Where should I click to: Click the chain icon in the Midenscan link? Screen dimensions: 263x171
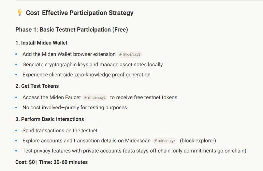pos(155,141)
